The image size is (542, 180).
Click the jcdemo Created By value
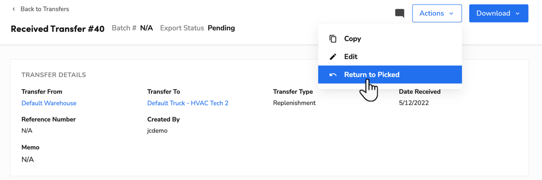point(157,131)
